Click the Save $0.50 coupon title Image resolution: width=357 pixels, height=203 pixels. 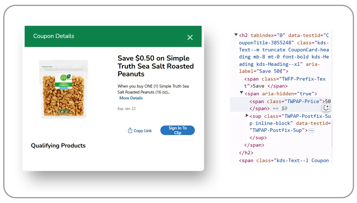(x=156, y=66)
